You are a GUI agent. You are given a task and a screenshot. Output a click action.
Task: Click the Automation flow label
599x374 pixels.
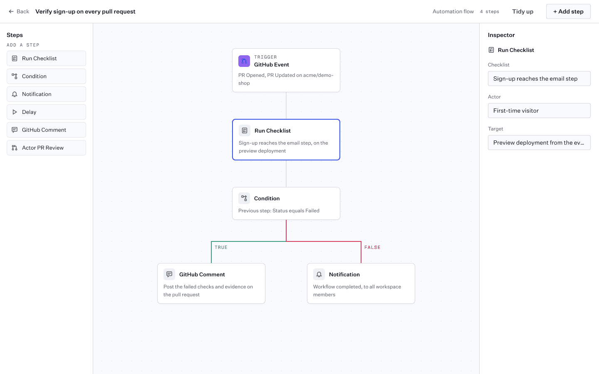(453, 12)
